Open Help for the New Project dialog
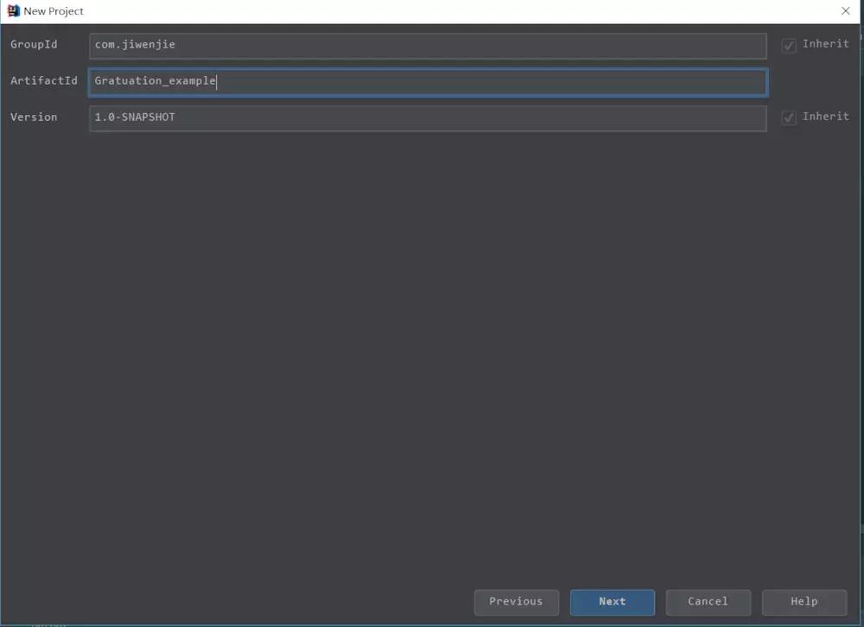864x627 pixels. [x=804, y=602]
